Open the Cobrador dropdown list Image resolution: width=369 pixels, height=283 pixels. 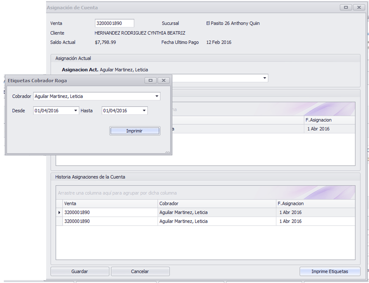(x=157, y=96)
